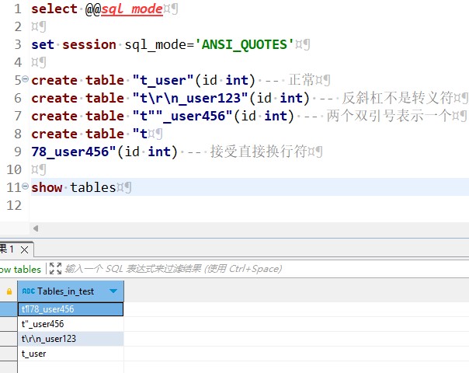The image size is (469, 373).
Task: Click the ABC type icon in column header
Action: (29, 291)
